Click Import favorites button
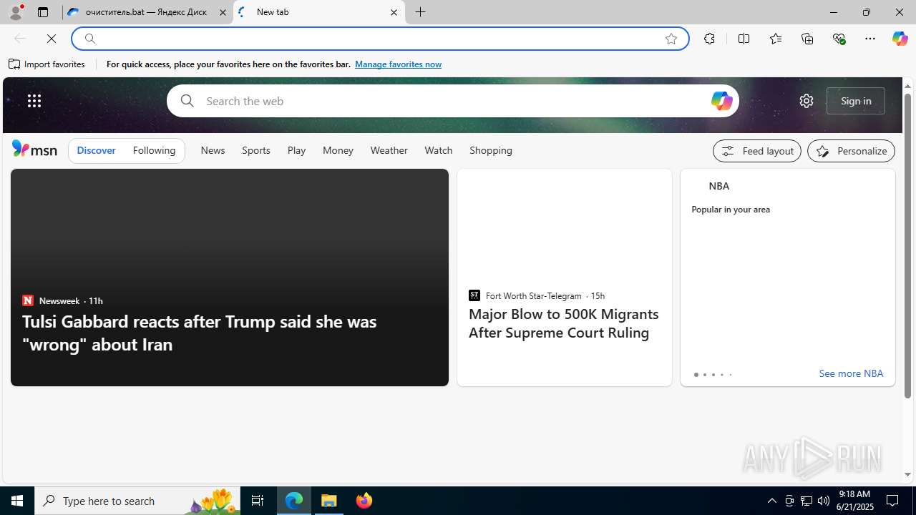Screen dimensions: 916x515 (x=47, y=64)
